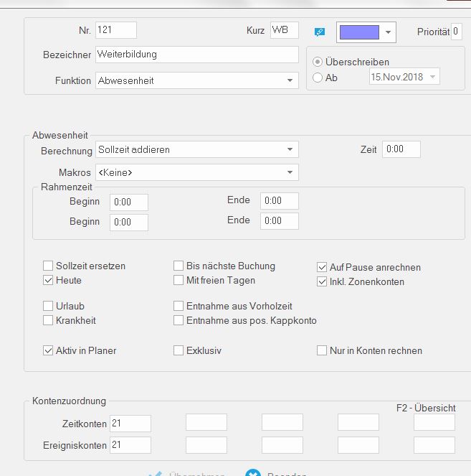
Task: Disable the Aktiv in Planer checkbox
Action: tap(49, 351)
